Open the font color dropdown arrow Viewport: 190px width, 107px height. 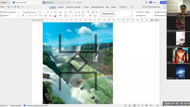pos(57,16)
